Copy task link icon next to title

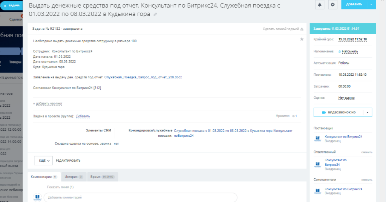(x=155, y=15)
